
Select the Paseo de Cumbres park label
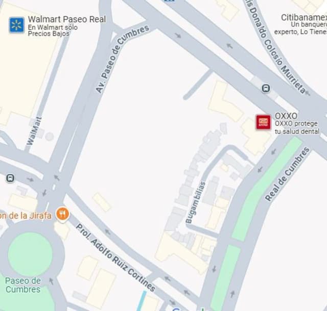(x=23, y=285)
